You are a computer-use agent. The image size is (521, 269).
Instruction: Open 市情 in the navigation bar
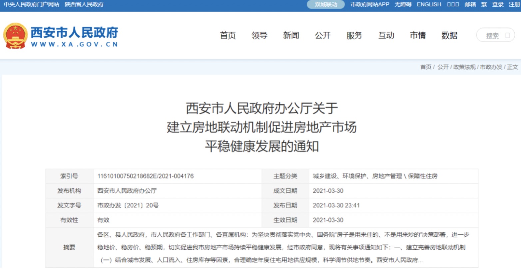[x=418, y=35]
